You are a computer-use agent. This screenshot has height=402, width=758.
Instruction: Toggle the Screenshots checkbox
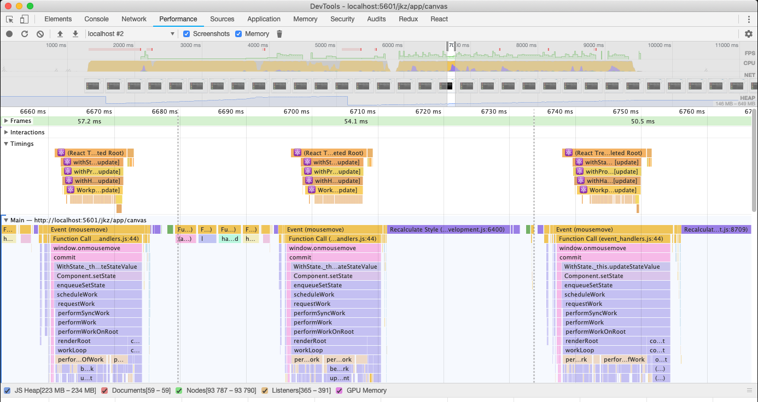186,34
